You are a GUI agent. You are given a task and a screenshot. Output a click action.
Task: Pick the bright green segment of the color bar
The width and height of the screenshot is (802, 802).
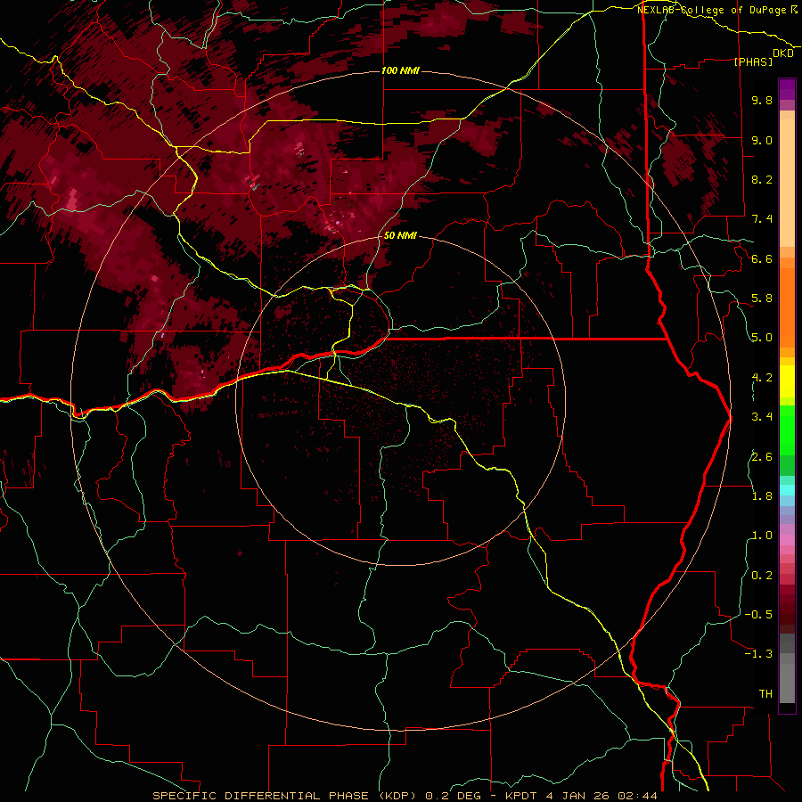tap(787, 430)
